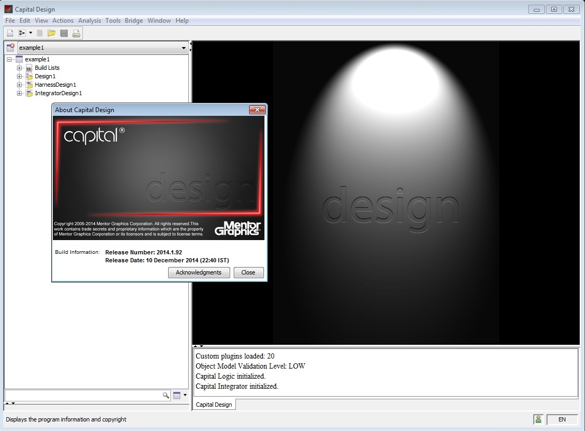The height and width of the screenshot is (431, 585).
Task: Expand the Build Lists tree node
Action: (x=20, y=68)
